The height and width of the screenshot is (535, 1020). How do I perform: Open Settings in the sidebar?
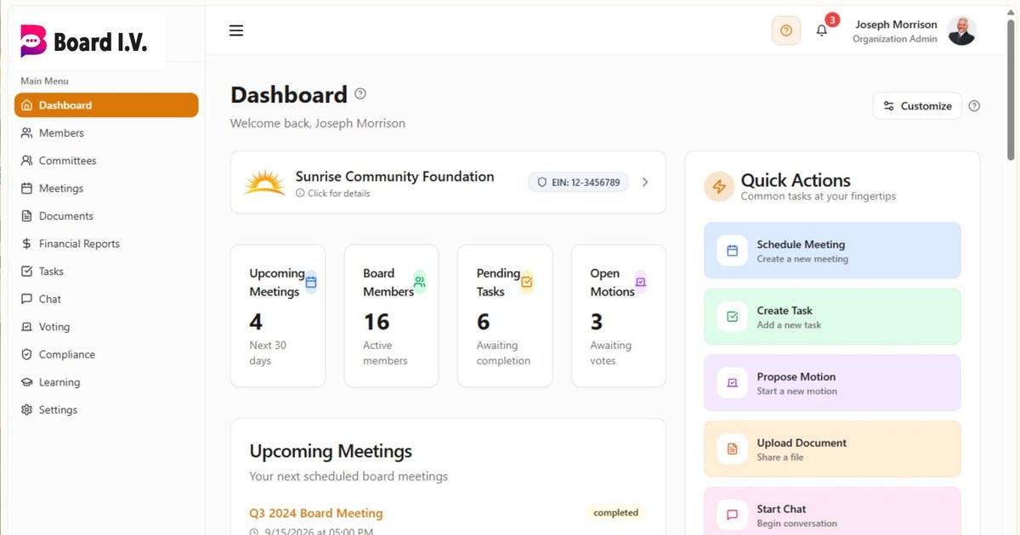pyautogui.click(x=106, y=410)
